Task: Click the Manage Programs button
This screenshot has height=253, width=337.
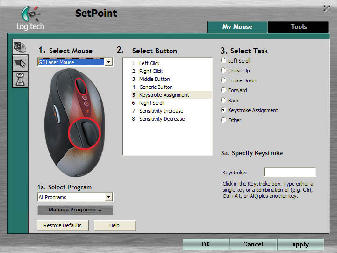Action: pyautogui.click(x=75, y=210)
